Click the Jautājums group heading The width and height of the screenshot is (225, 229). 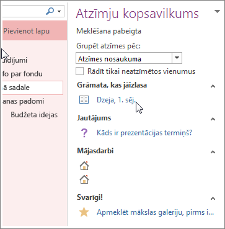[94, 118]
